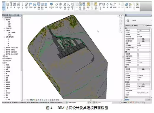Pick the Ramp (坡道) tool
This screenshot has width=154, height=113.
pos(56,5)
